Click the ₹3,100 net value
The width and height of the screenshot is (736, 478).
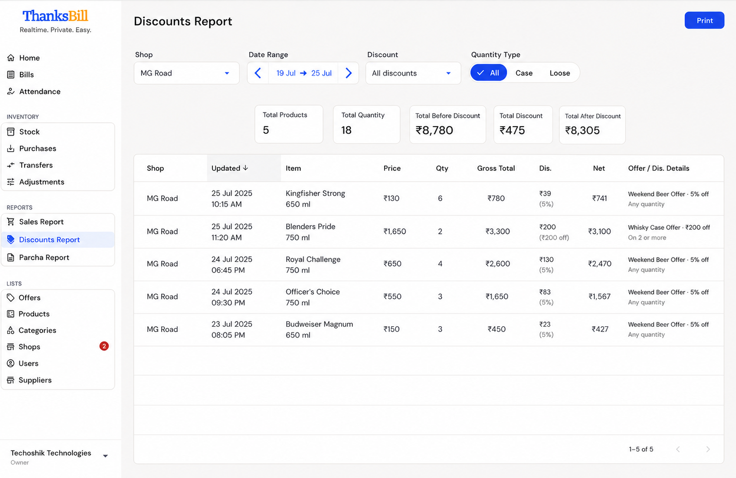(x=599, y=231)
